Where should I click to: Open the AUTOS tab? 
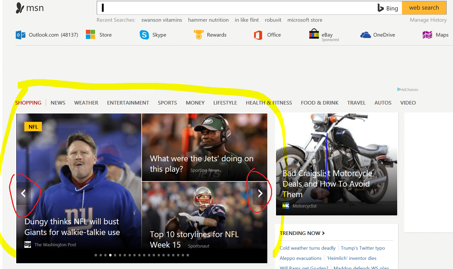[383, 103]
